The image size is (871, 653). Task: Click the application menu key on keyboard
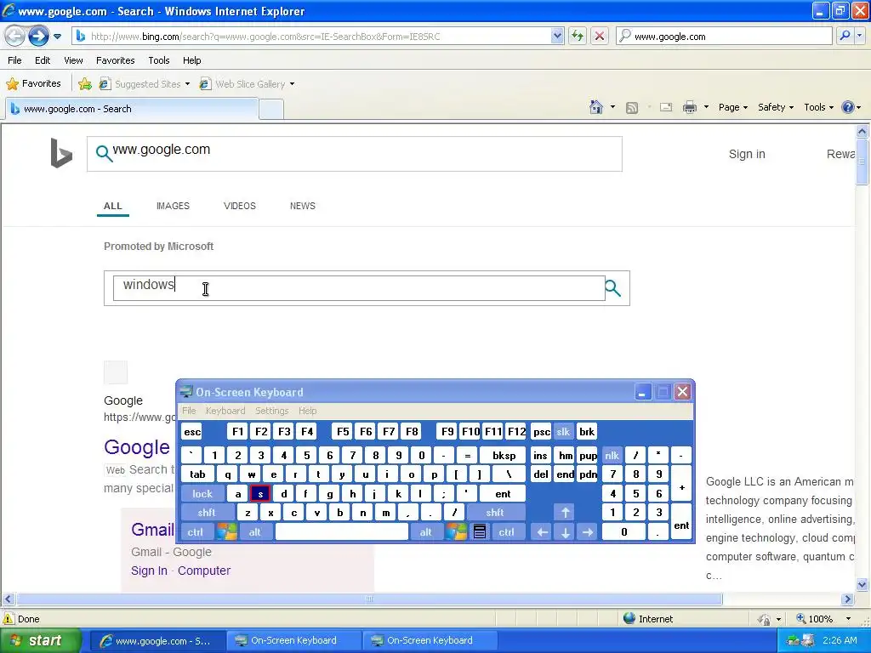pyautogui.click(x=480, y=532)
